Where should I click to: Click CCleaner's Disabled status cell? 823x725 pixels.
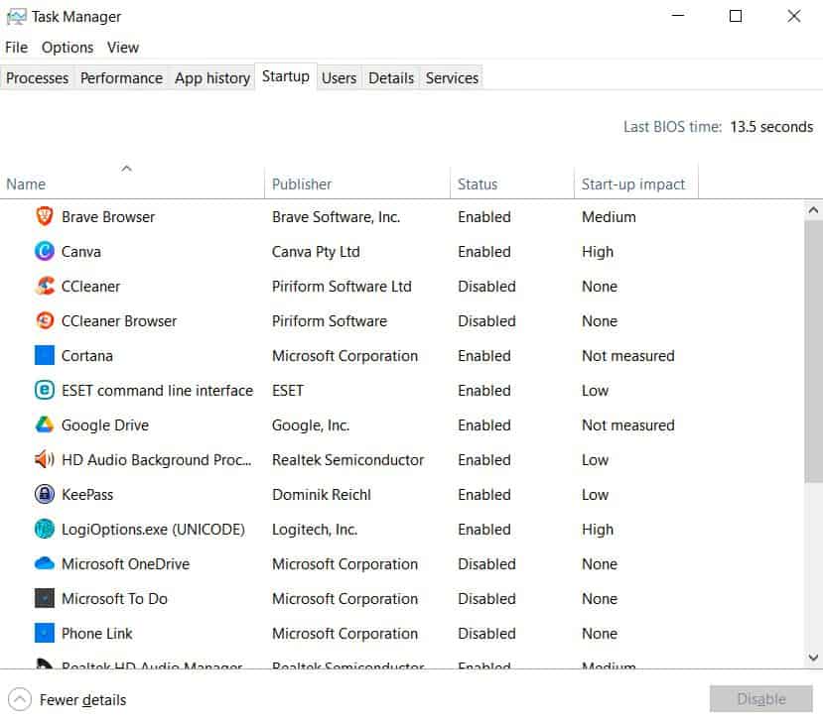486,286
